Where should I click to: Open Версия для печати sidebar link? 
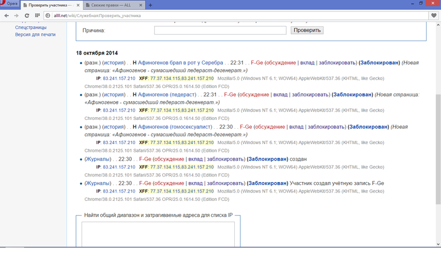tap(35, 35)
